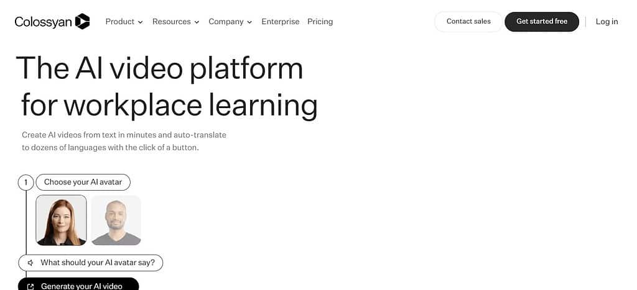The height and width of the screenshot is (290, 637).
Task: Open the Log in link
Action: (607, 22)
